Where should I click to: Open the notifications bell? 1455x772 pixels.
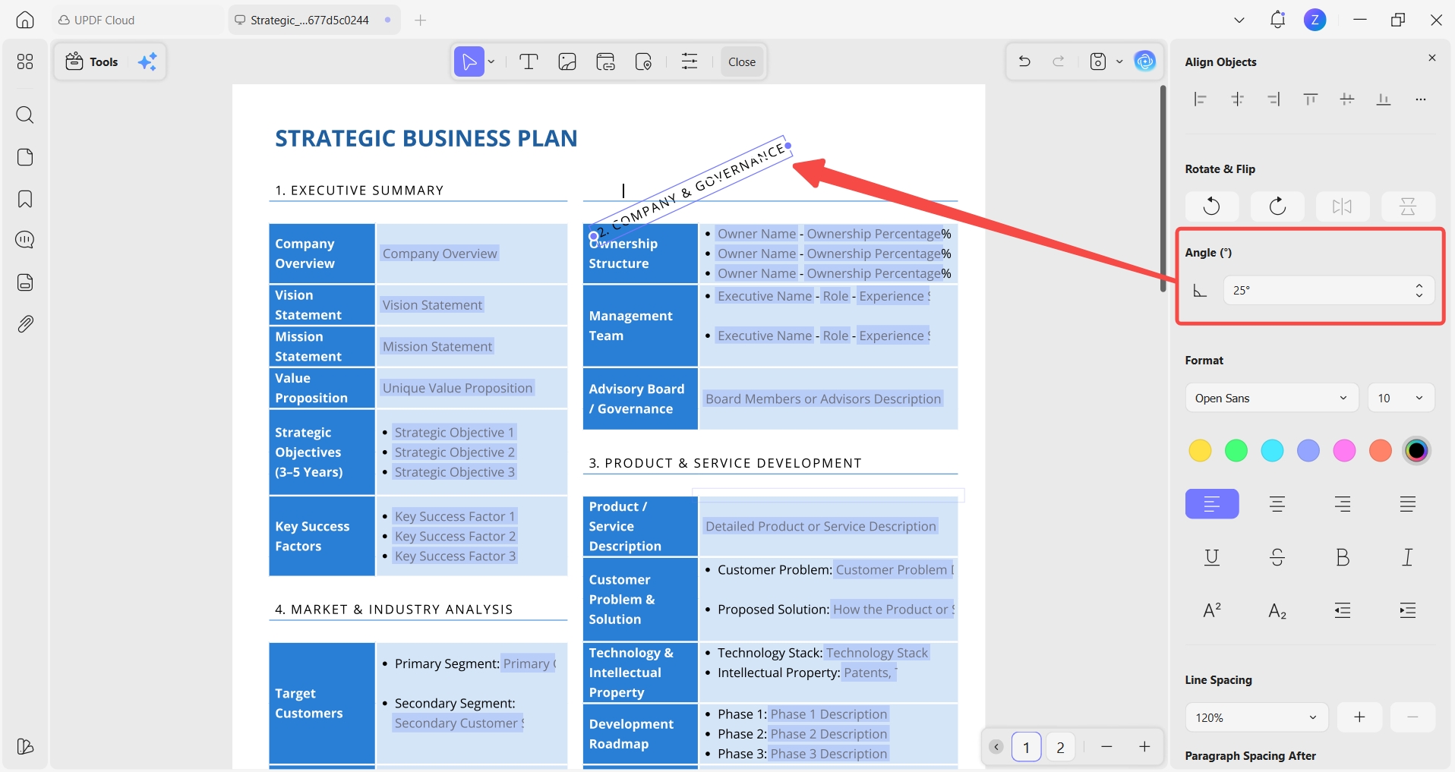pyautogui.click(x=1277, y=20)
